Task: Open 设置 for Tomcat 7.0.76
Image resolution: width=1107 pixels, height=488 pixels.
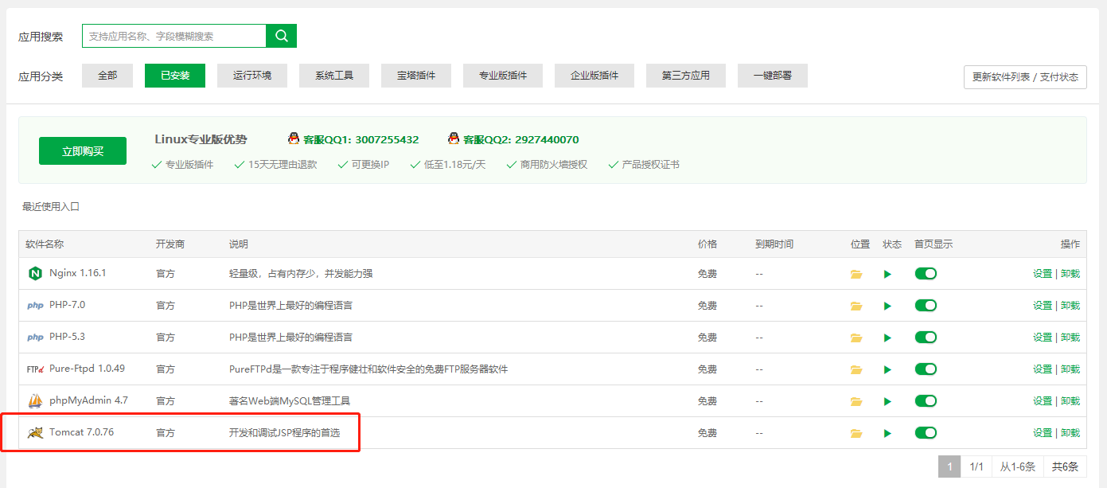Action: (1041, 432)
